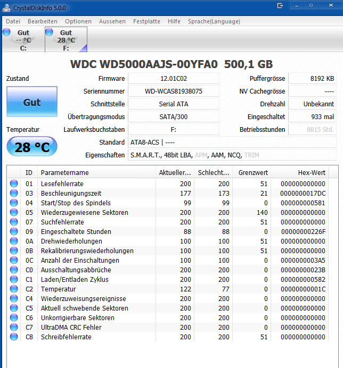This screenshot has width=343, height=368.
Task: Click the status orb for UltraDMA CRC Fehler
Action: point(14,327)
